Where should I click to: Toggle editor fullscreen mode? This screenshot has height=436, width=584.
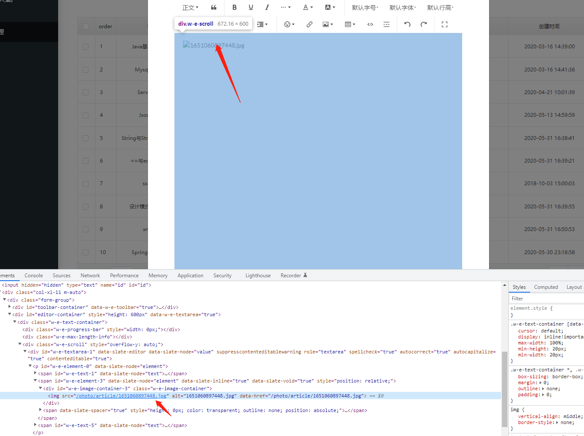444,24
